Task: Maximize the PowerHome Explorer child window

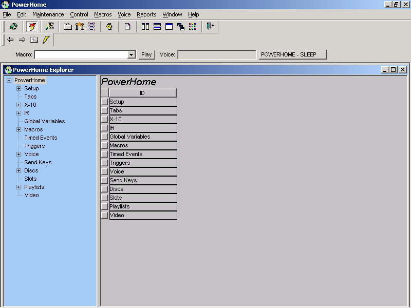Action: pos(394,70)
